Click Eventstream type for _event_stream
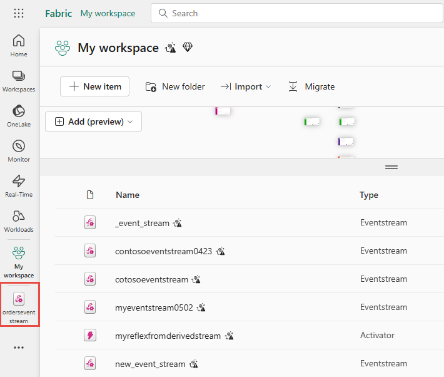This screenshot has height=377, width=444. pyautogui.click(x=383, y=222)
